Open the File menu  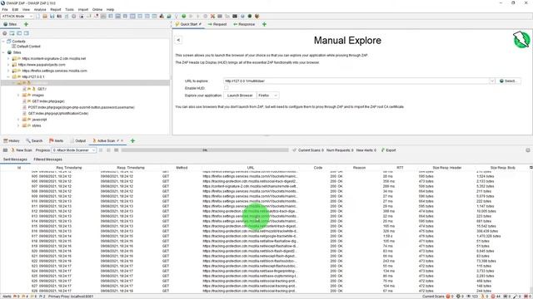click(5, 9)
